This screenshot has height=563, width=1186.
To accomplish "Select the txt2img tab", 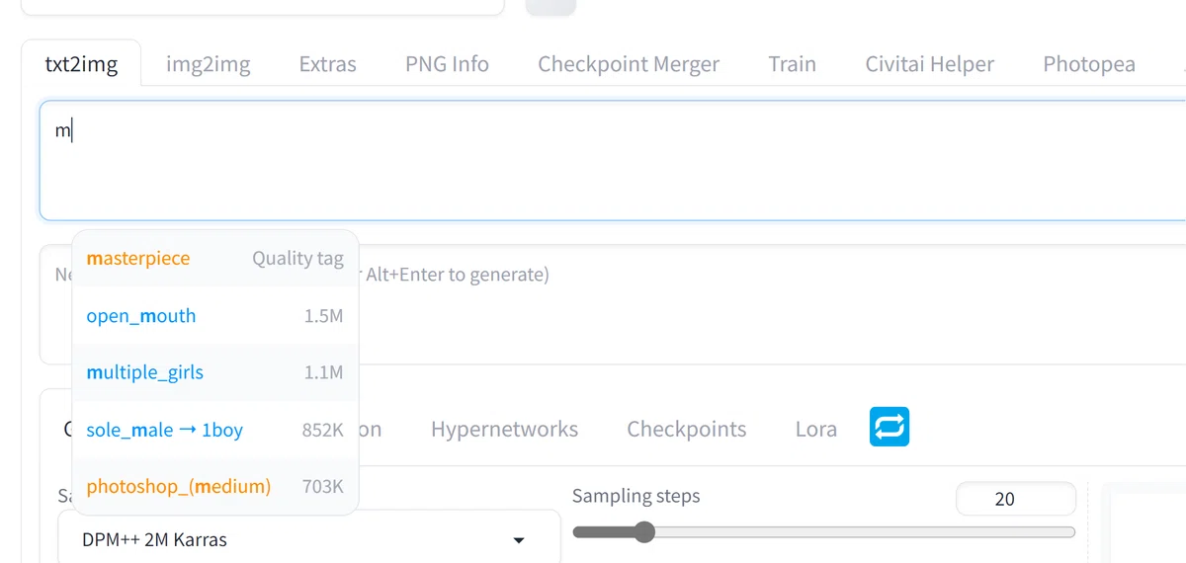I will 81,64.
